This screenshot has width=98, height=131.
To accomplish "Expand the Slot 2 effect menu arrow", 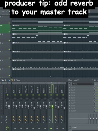I will 70,90.
